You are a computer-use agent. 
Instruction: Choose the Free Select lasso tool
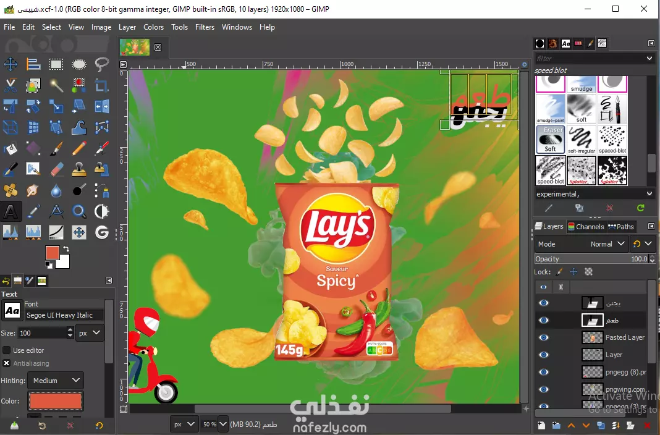click(101, 64)
